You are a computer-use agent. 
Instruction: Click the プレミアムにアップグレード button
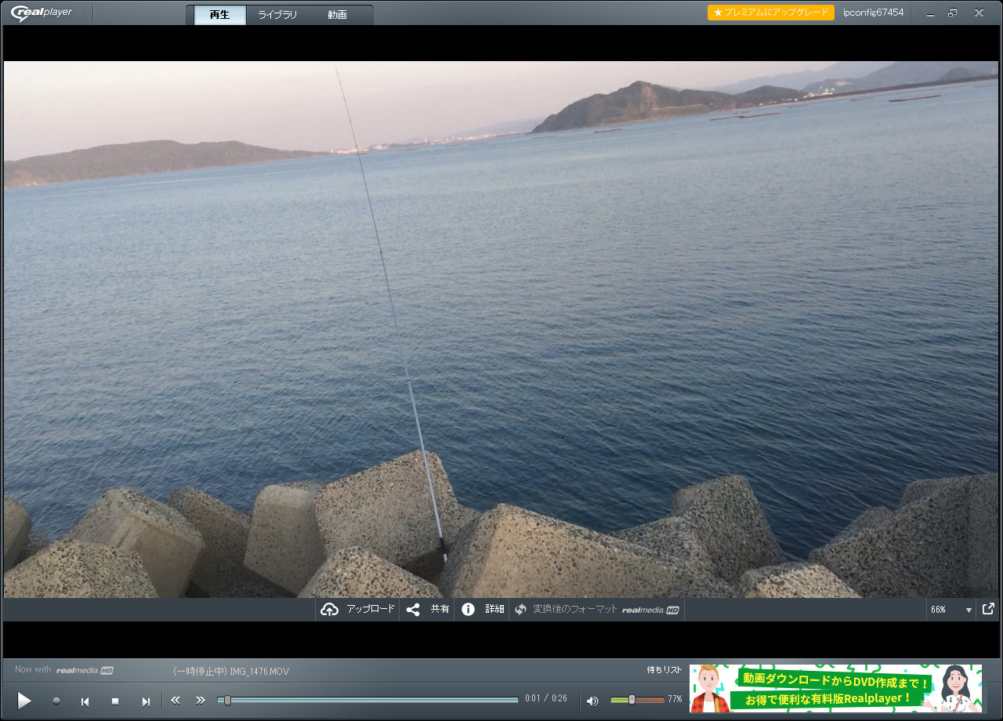[x=770, y=13]
